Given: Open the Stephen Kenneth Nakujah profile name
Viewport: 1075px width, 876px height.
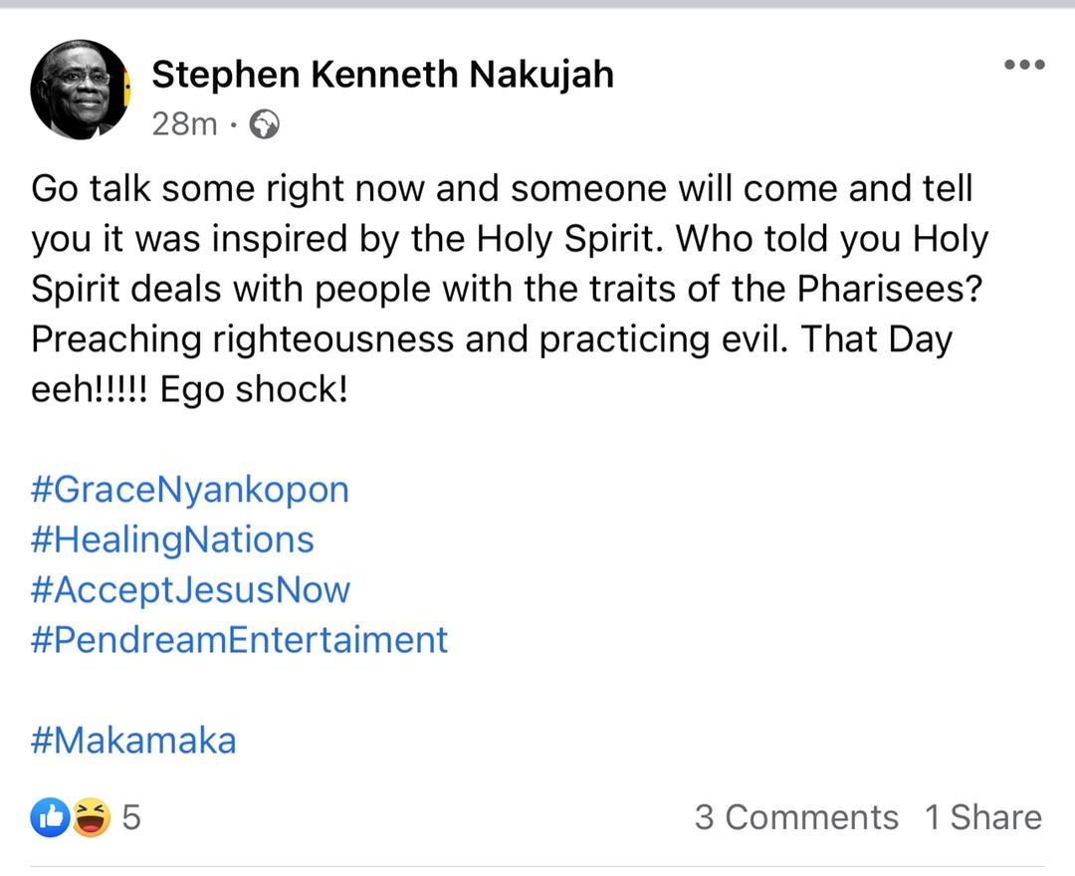Looking at the screenshot, I should [382, 74].
